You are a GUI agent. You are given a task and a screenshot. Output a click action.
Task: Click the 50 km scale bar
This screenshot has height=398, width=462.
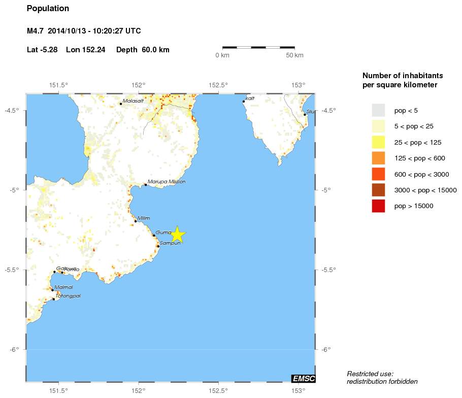(259, 47)
